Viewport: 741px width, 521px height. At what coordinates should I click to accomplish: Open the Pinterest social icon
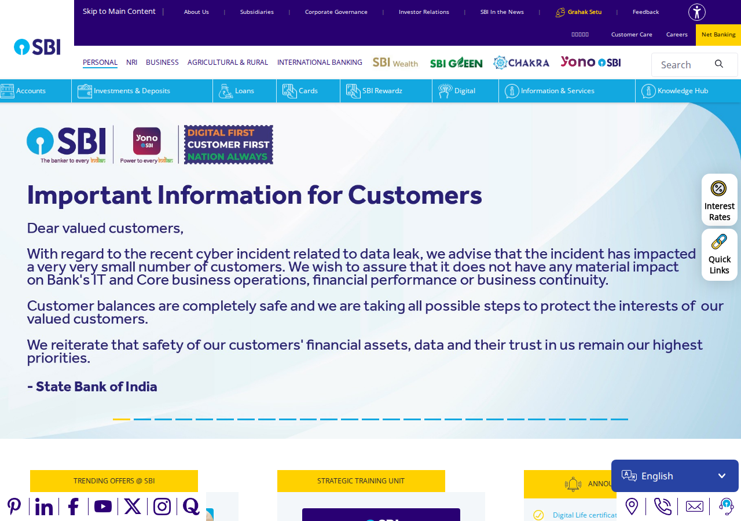pos(14,507)
